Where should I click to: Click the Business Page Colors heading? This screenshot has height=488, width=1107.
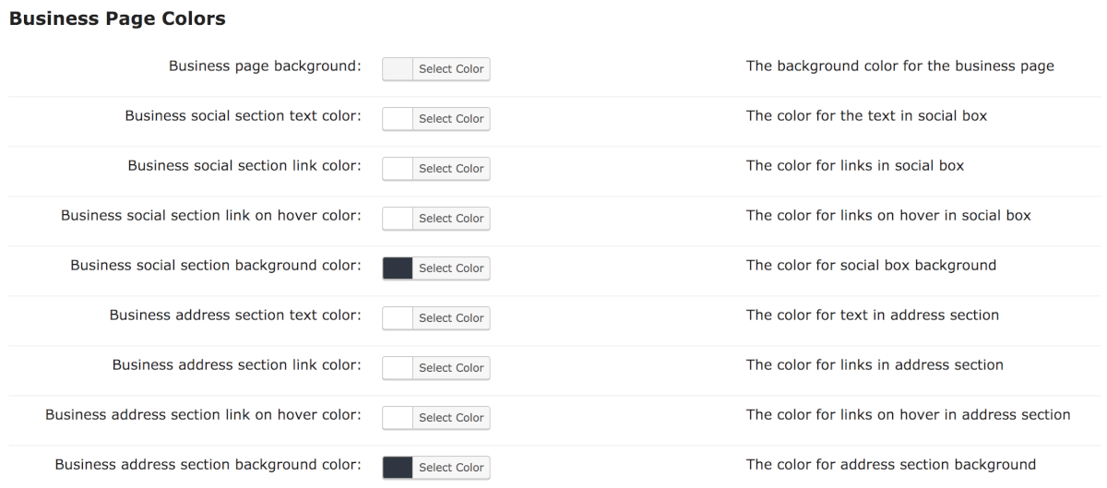click(117, 18)
